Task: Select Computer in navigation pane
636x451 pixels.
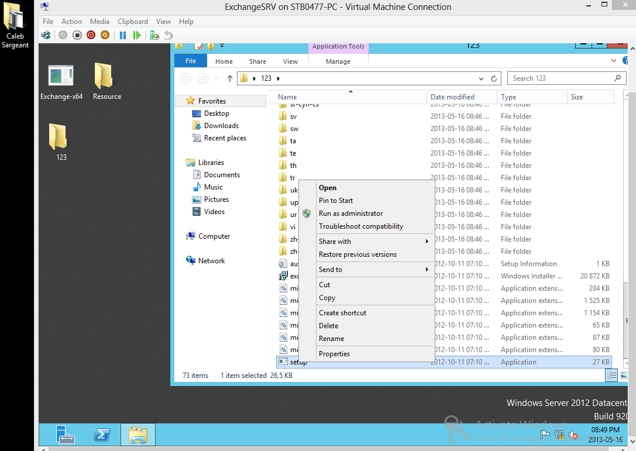Action: point(214,236)
